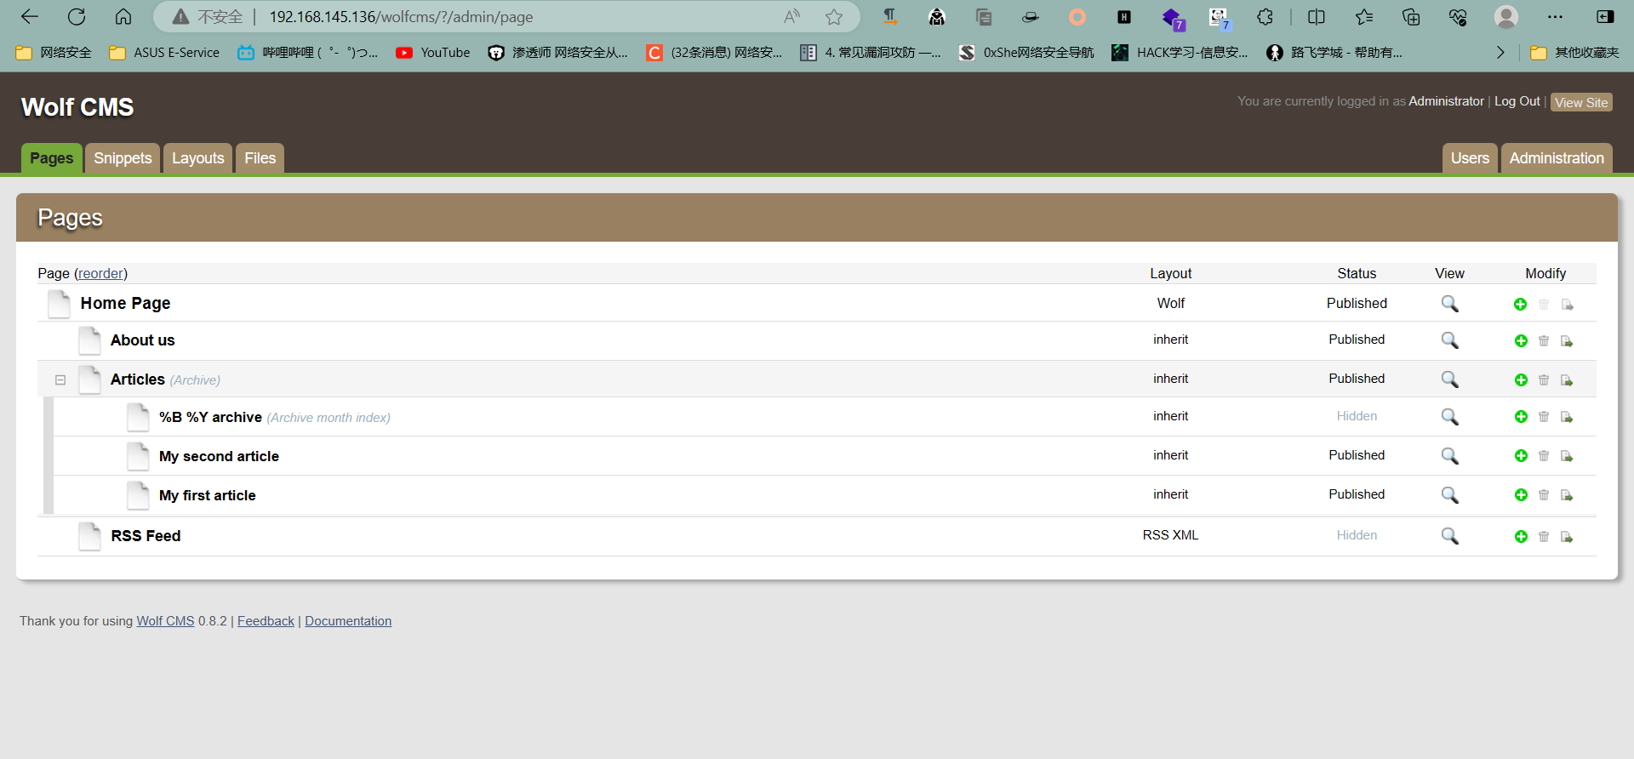Click the reorder pages link
Screen dimensions: 1634x759
[101, 273]
